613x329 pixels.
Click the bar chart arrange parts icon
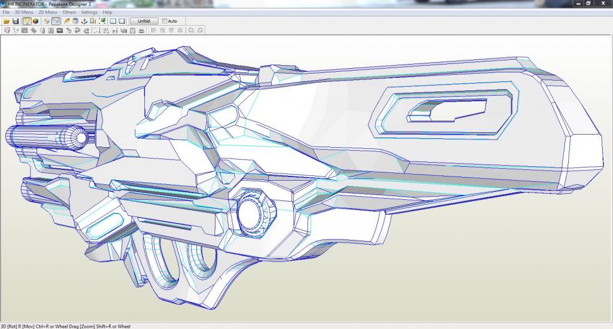click(115, 31)
